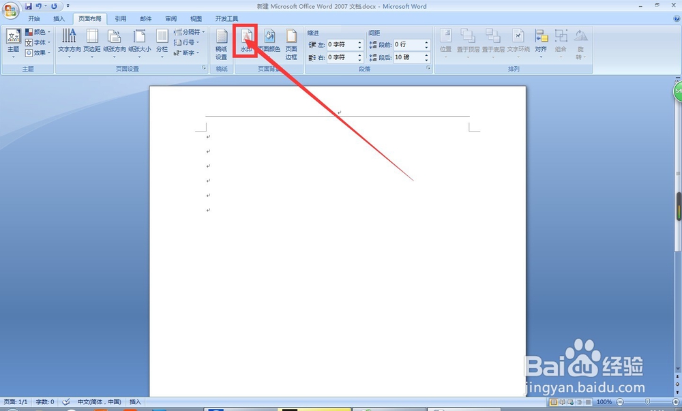Click the 页面: 1/1 status bar entry
This screenshot has width=682, height=411.
tap(16, 402)
